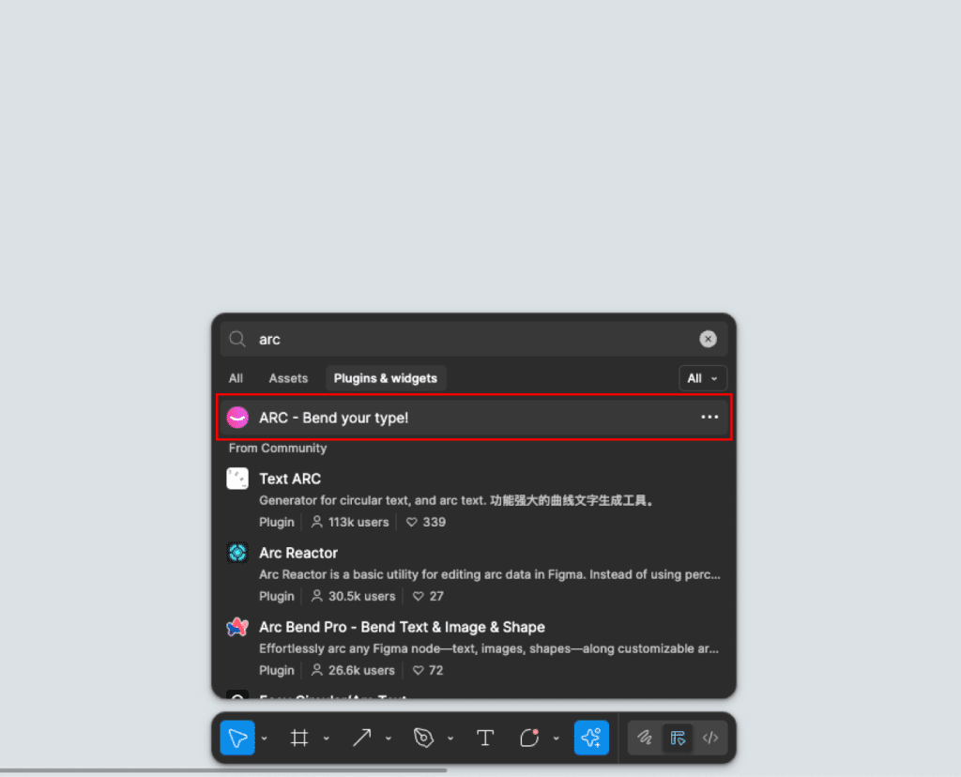Screen dimensions: 961x777
Task: Click 26.6k users count
Action: [x=353, y=670]
